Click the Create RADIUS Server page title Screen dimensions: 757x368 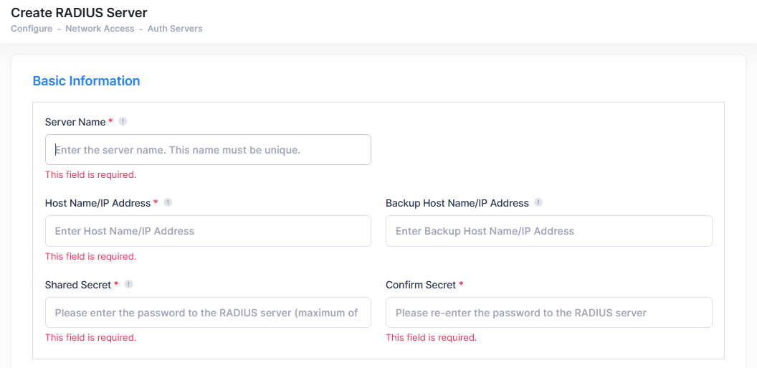(79, 12)
